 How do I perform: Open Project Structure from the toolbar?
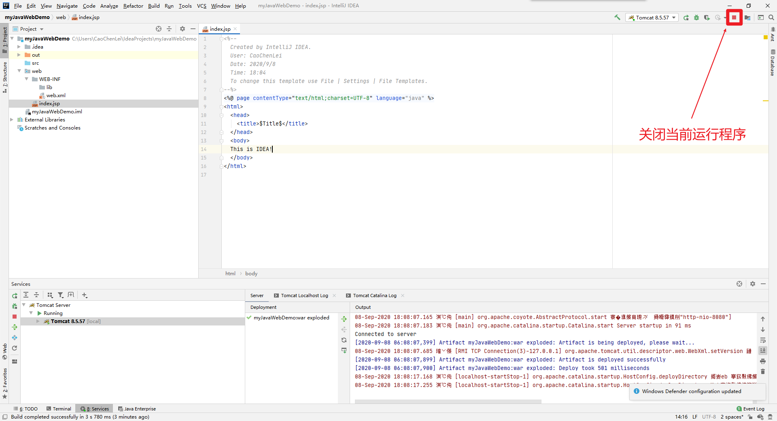pyautogui.click(x=747, y=17)
